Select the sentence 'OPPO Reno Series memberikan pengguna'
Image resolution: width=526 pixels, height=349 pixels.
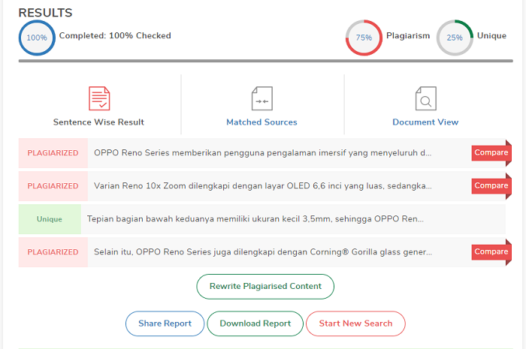263,152
